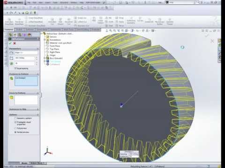This screenshot has height=168, width=225.
Task: Toggle the Equal spacing checkbox
Action: [x=15, y=69]
